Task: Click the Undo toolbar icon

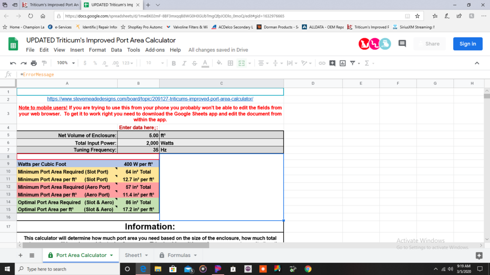Action: [x=13, y=63]
